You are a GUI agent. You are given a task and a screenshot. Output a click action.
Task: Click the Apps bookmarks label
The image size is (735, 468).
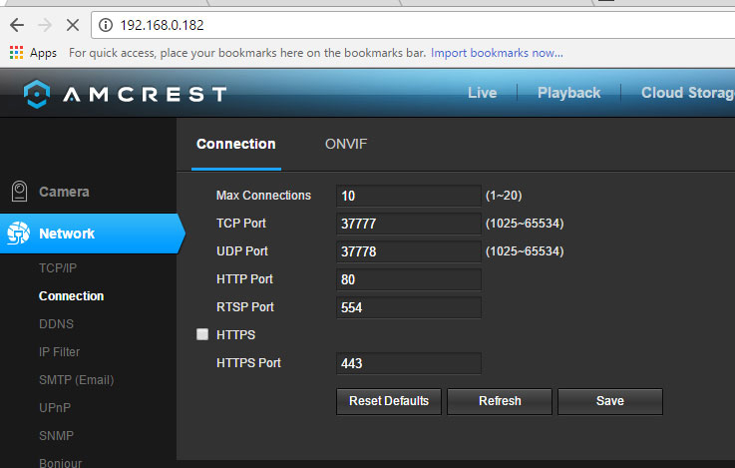tap(43, 53)
